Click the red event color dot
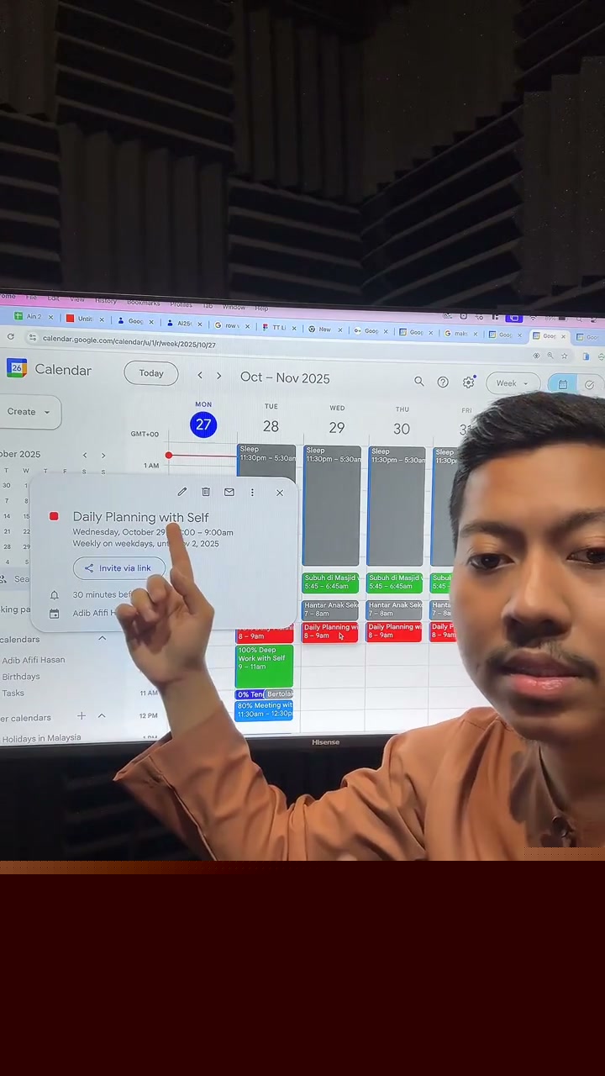 [x=54, y=516]
